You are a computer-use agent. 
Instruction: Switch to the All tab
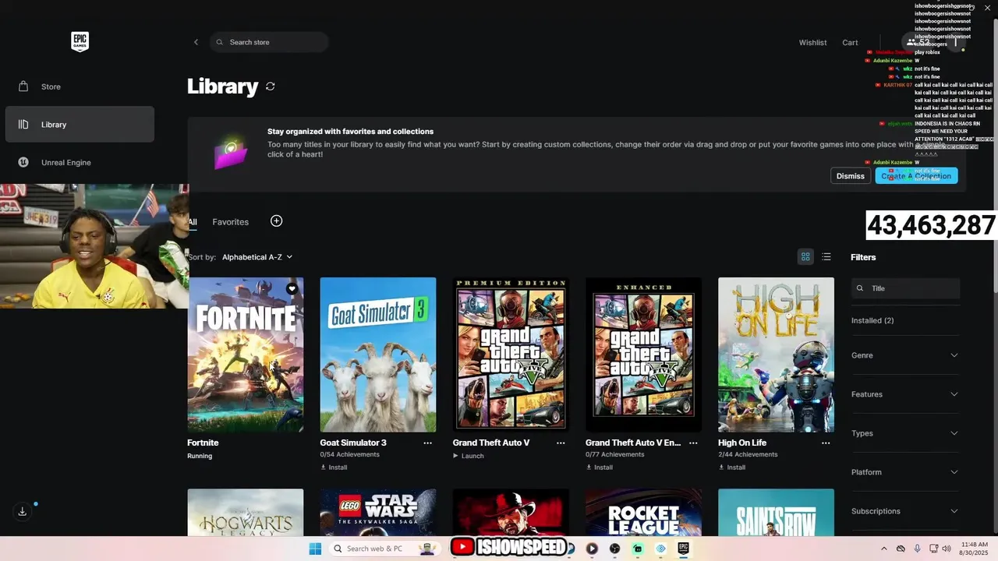[x=193, y=222]
